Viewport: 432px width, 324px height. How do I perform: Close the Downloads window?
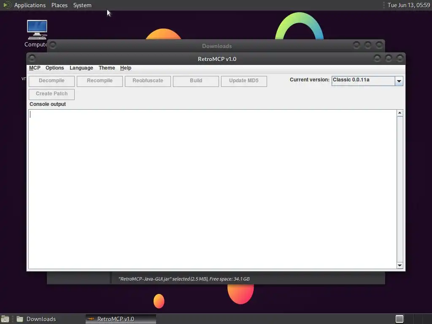[379, 45]
